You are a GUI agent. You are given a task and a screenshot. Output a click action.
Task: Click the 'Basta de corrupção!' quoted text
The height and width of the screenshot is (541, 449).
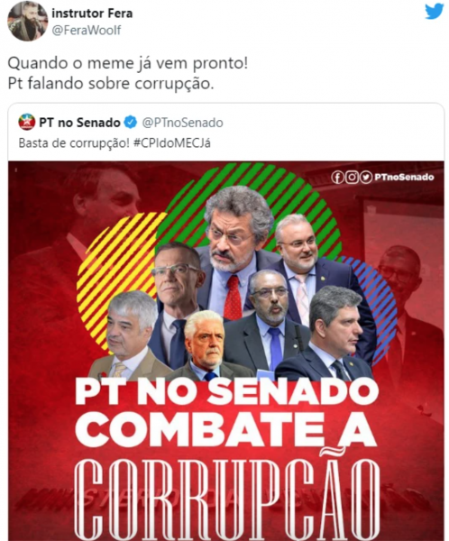pos(74,142)
